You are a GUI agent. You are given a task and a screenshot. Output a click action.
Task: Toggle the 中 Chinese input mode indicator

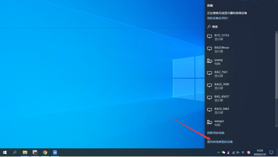pyautogui.click(x=243, y=152)
